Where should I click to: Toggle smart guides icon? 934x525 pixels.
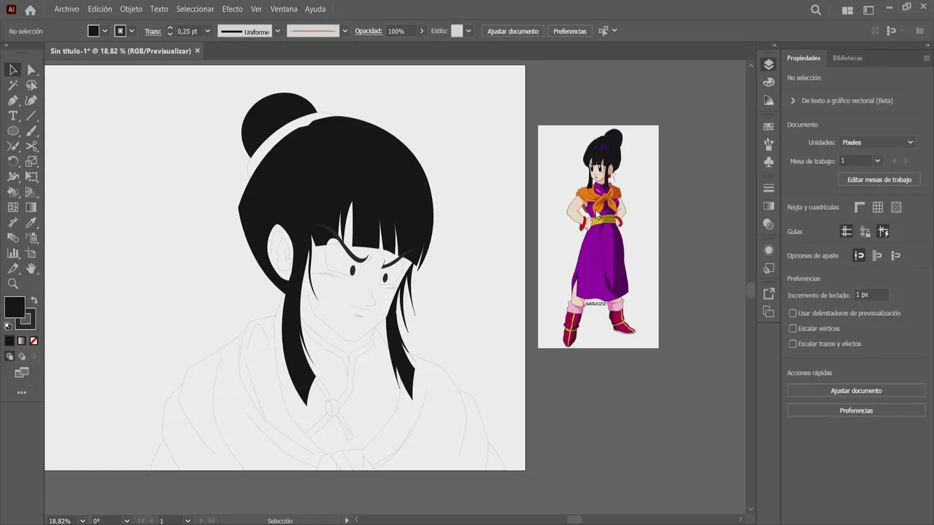point(883,232)
